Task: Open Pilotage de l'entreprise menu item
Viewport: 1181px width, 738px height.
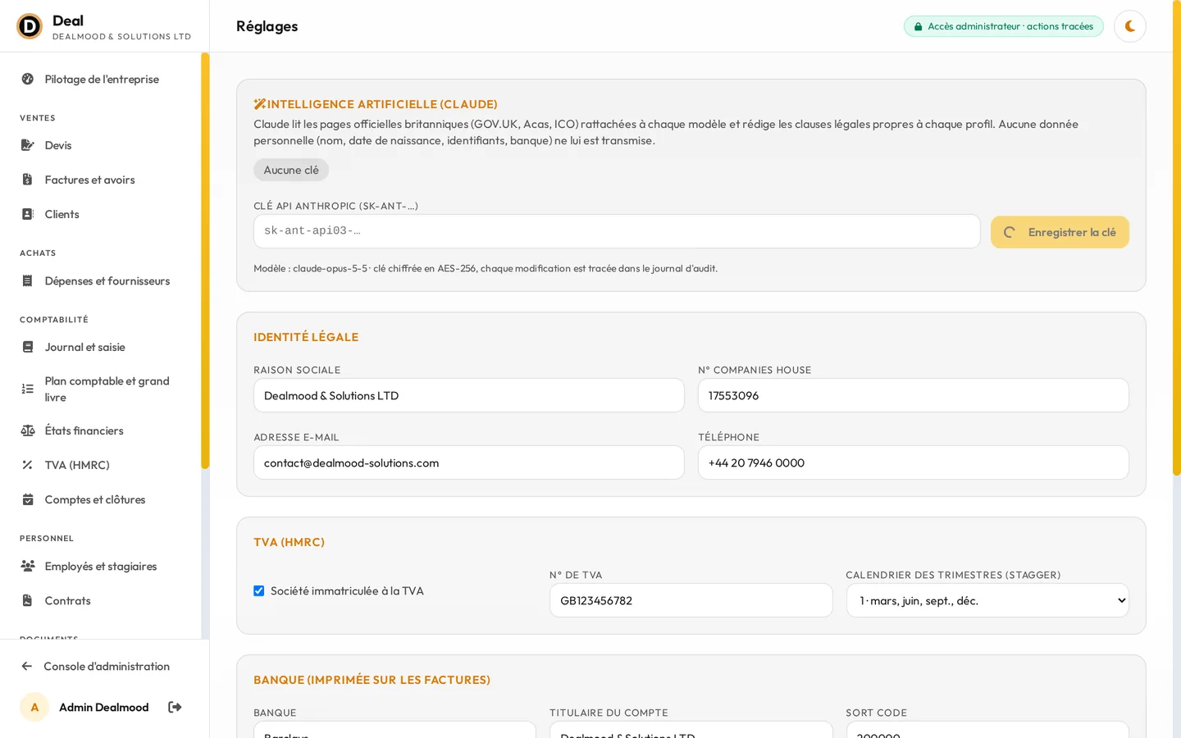Action: coord(101,80)
